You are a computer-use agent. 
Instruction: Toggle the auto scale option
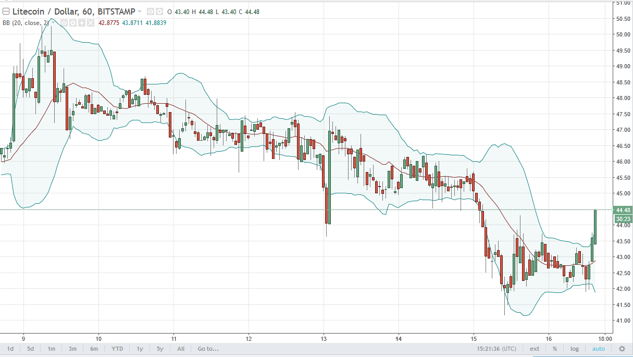pyautogui.click(x=599, y=349)
